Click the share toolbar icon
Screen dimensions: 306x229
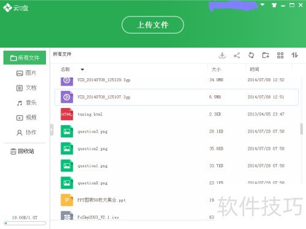tap(237, 55)
